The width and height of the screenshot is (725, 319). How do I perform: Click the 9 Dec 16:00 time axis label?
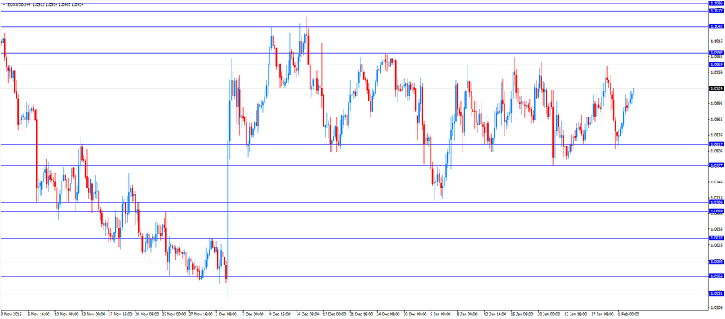coord(280,314)
